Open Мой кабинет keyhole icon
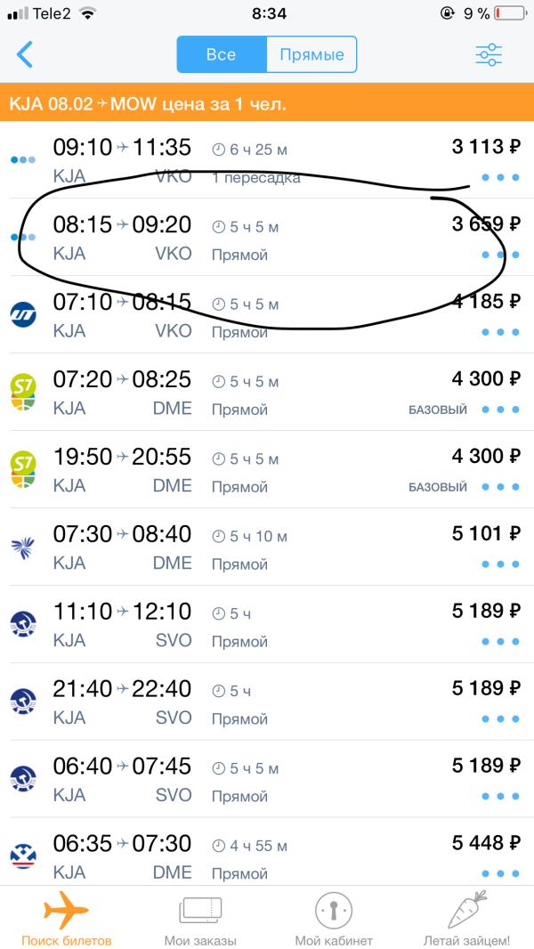 click(x=333, y=910)
